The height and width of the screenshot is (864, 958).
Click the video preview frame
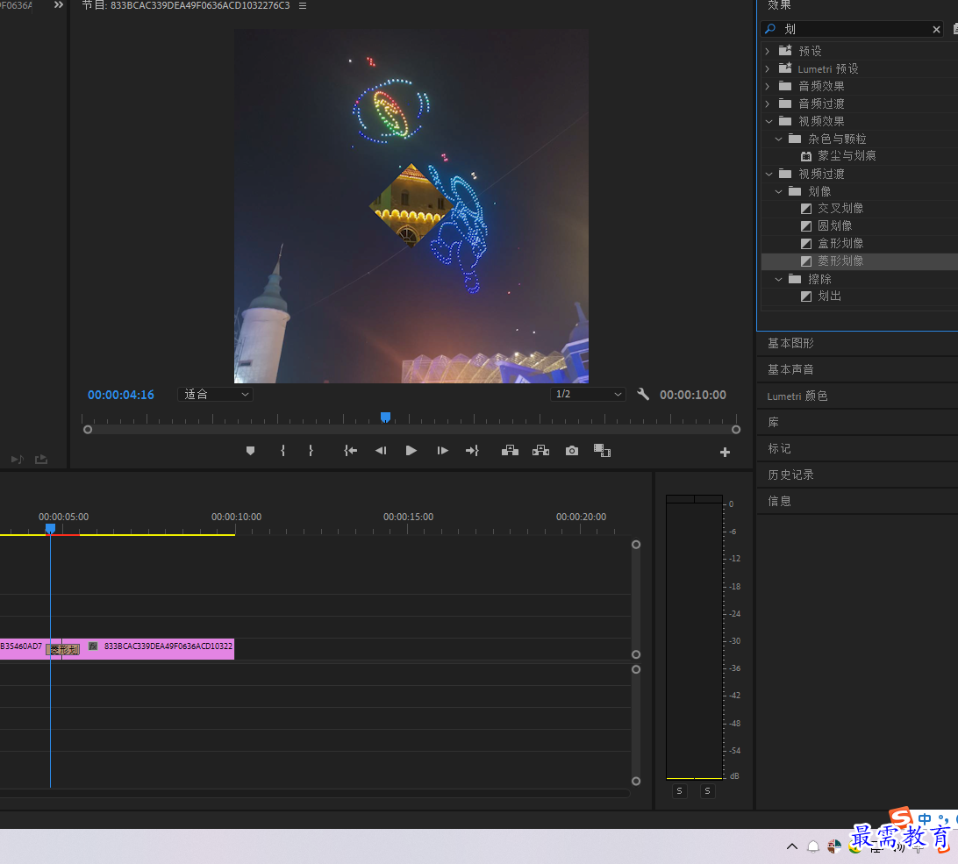coord(411,206)
